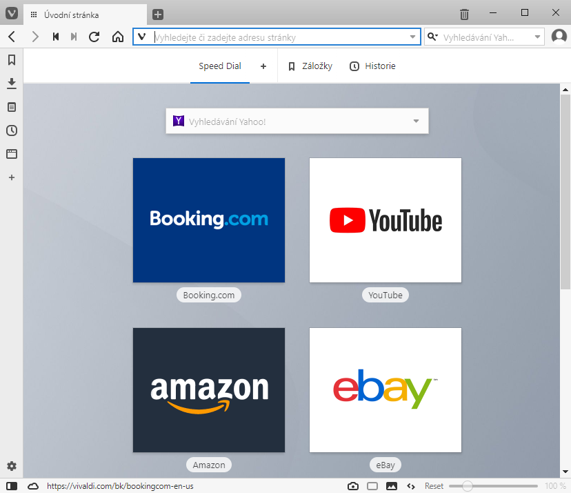Click the Vivaldi site info badge in address bar
This screenshot has width=571, height=493.
[x=142, y=37]
